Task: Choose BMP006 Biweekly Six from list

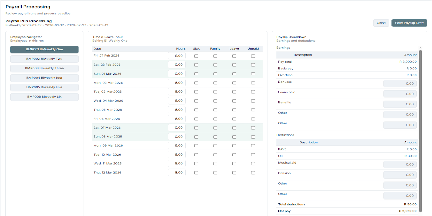Action: [x=44, y=97]
